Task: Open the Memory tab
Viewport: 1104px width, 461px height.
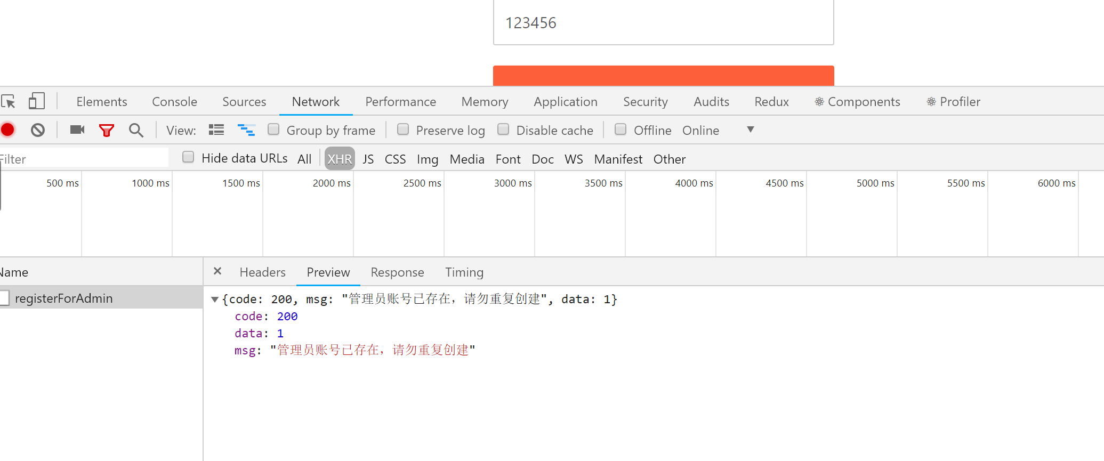Action: 485,102
